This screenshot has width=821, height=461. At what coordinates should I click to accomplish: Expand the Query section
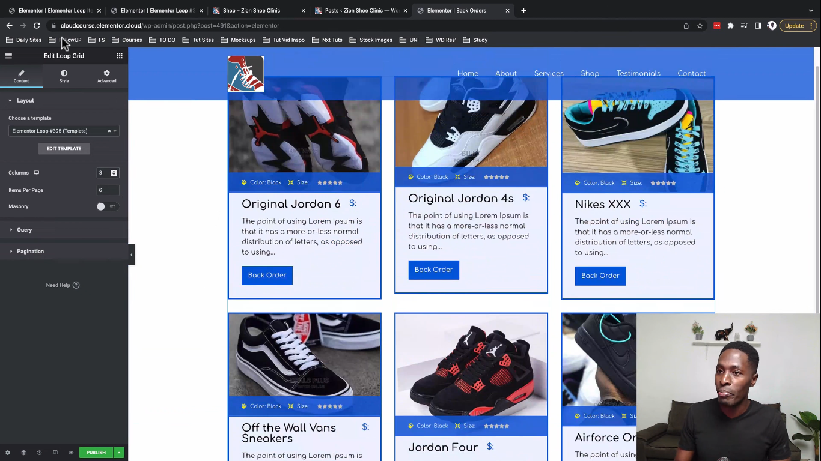(x=64, y=230)
